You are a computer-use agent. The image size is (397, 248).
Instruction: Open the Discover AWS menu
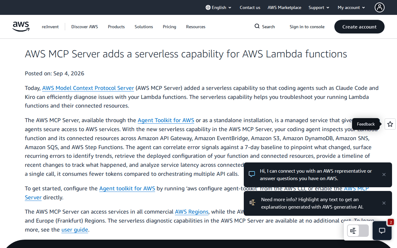pos(85,27)
